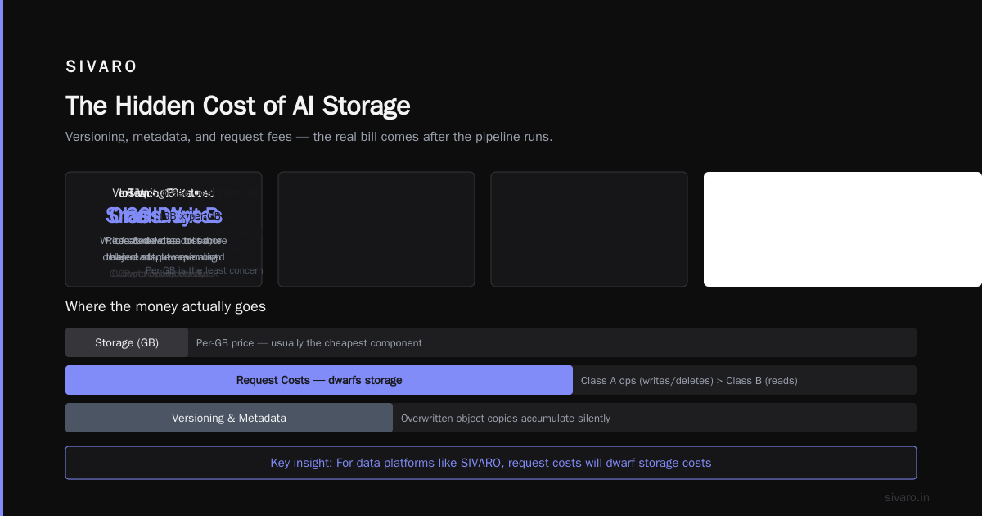Click the "Per-GB is the least concern" text
Image resolution: width=982 pixels, height=516 pixels.
pyautogui.click(x=205, y=270)
